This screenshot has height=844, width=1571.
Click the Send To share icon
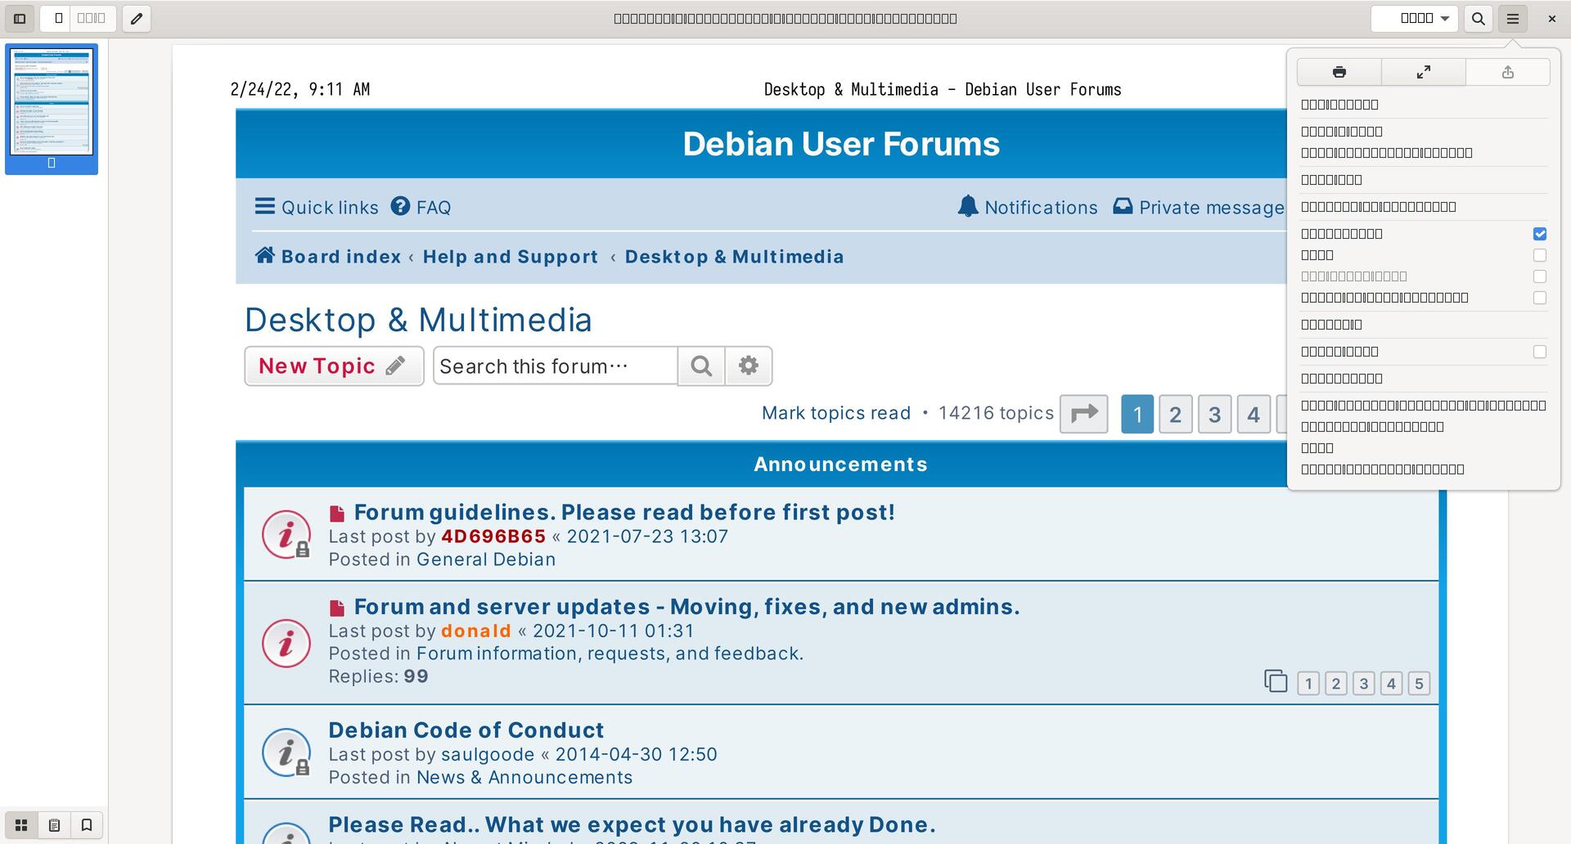[1508, 72]
